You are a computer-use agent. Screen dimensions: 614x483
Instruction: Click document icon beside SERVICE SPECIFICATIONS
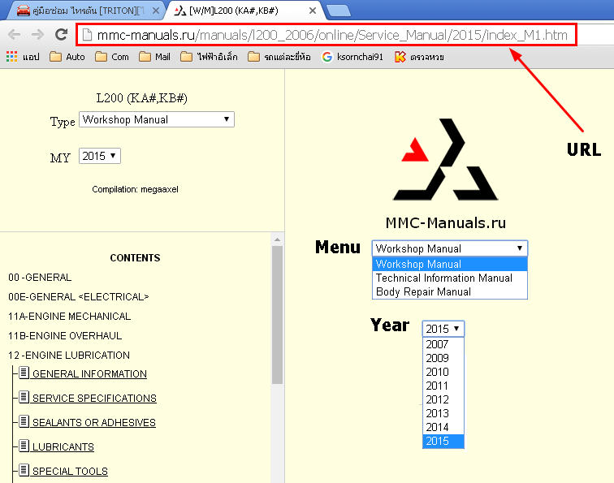pos(24,397)
